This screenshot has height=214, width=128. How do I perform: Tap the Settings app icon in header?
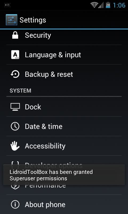point(11,20)
